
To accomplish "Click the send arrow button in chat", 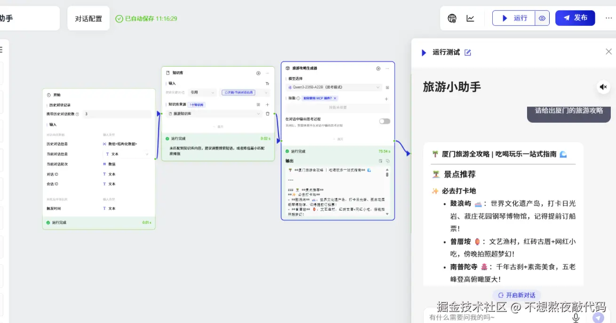I will pyautogui.click(x=598, y=318).
